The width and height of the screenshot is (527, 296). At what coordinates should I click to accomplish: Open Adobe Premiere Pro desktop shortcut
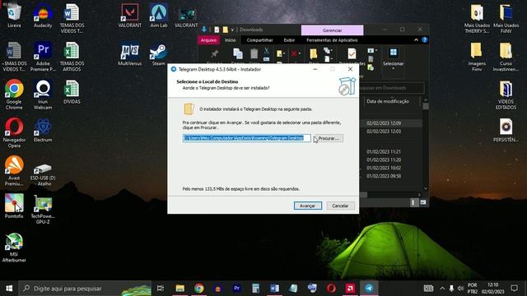pyautogui.click(x=43, y=57)
